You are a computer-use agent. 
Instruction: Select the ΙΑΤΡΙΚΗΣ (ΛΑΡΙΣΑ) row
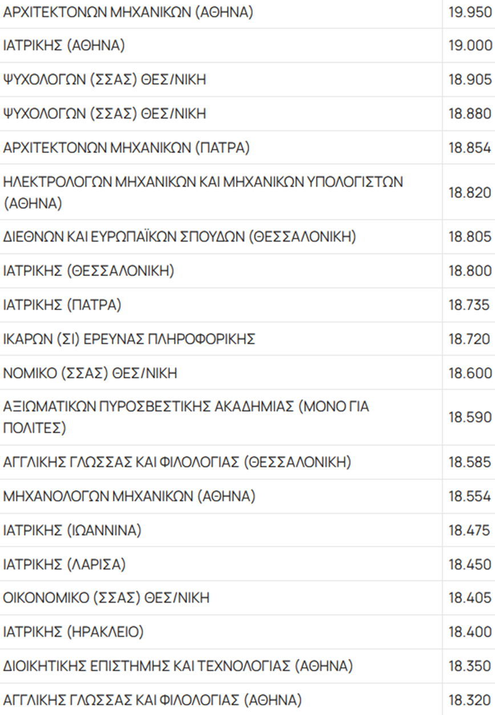tap(64, 564)
